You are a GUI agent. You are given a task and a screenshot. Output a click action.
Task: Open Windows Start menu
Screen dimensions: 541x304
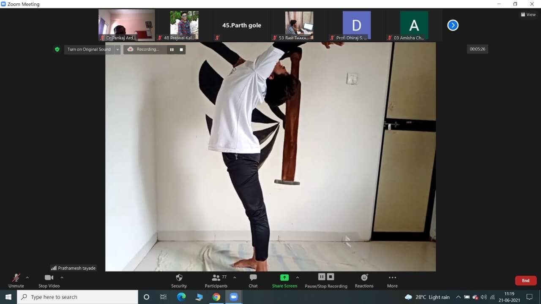tap(8, 297)
